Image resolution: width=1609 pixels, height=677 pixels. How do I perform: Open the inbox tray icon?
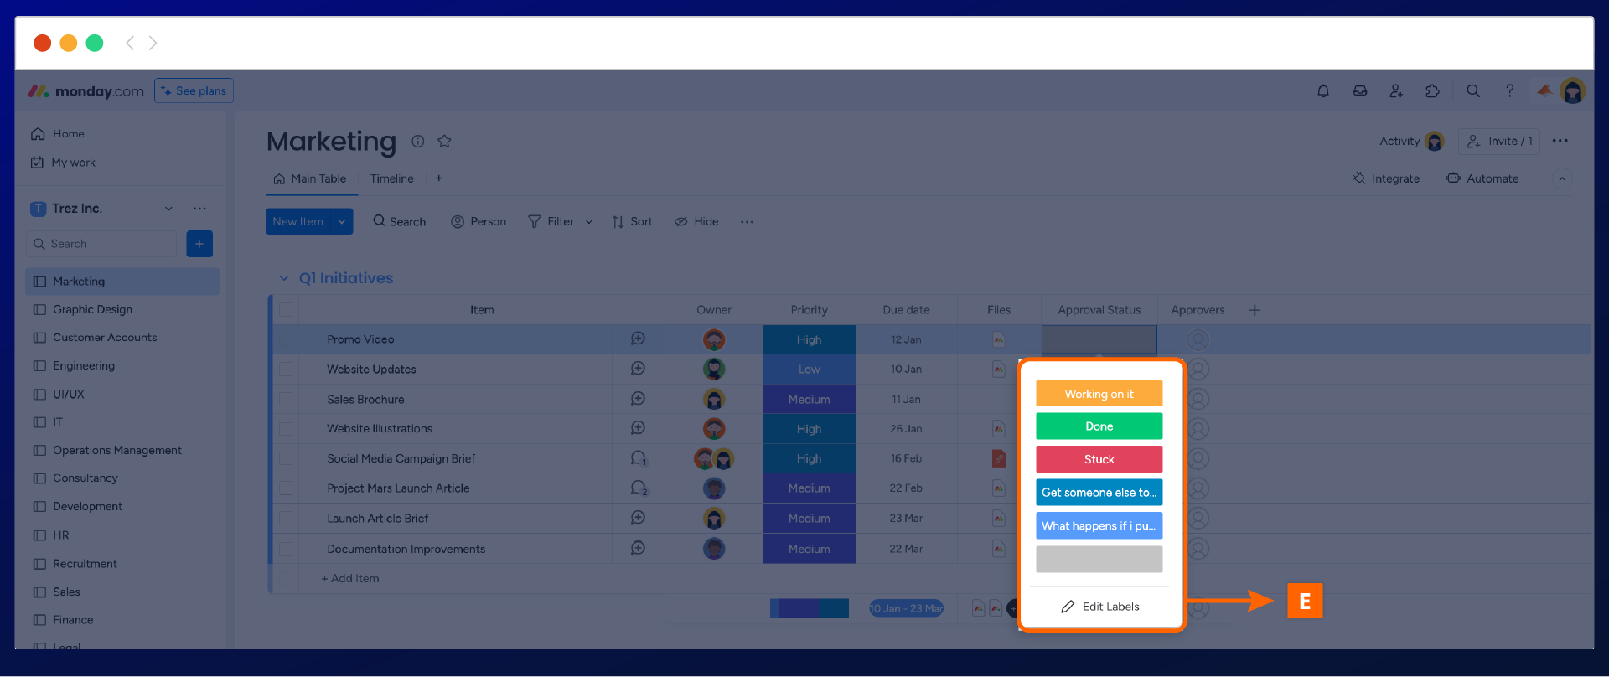click(1360, 91)
